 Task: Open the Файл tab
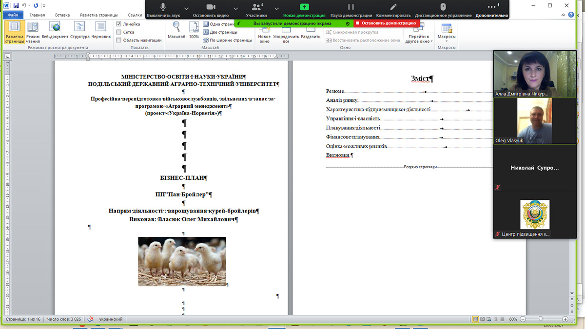click(x=13, y=15)
